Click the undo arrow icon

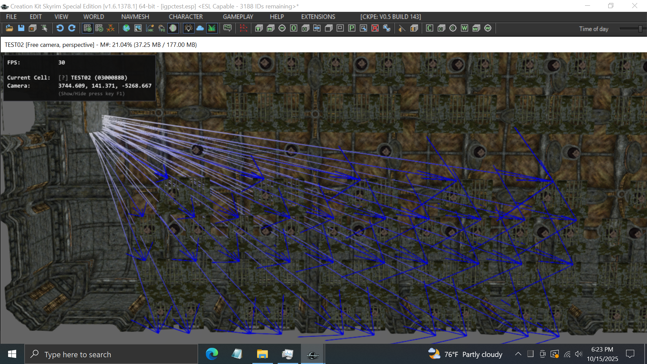coord(60,28)
